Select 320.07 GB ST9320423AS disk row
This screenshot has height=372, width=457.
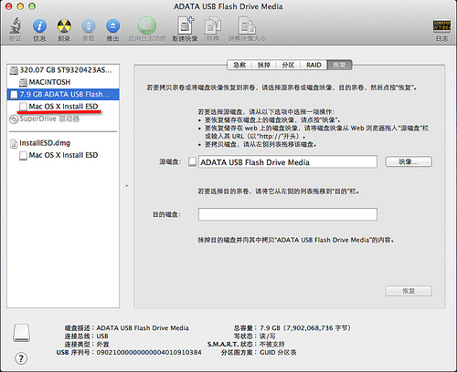(63, 70)
